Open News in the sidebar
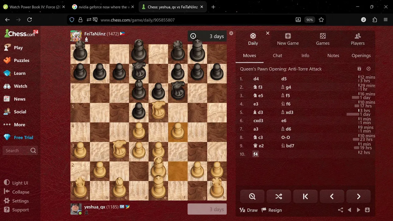This screenshot has width=393, height=221. coord(14,99)
